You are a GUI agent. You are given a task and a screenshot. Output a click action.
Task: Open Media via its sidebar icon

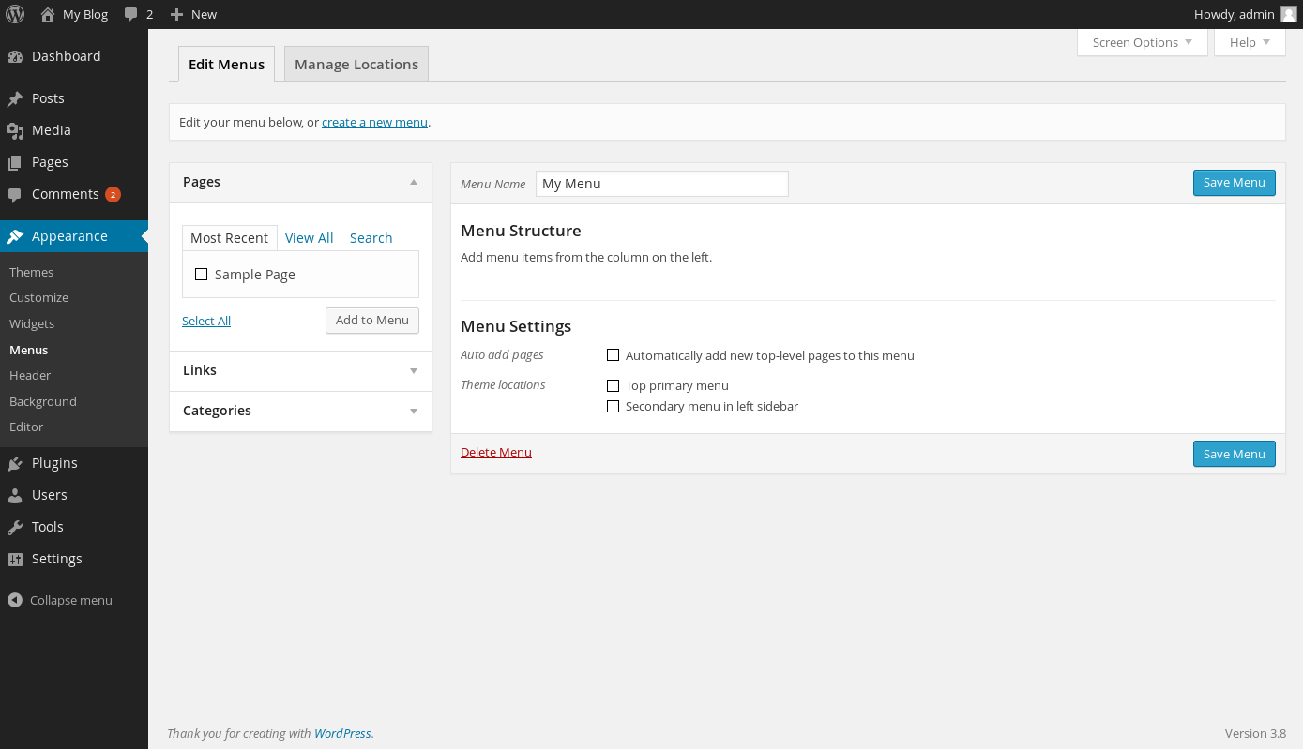(15, 130)
